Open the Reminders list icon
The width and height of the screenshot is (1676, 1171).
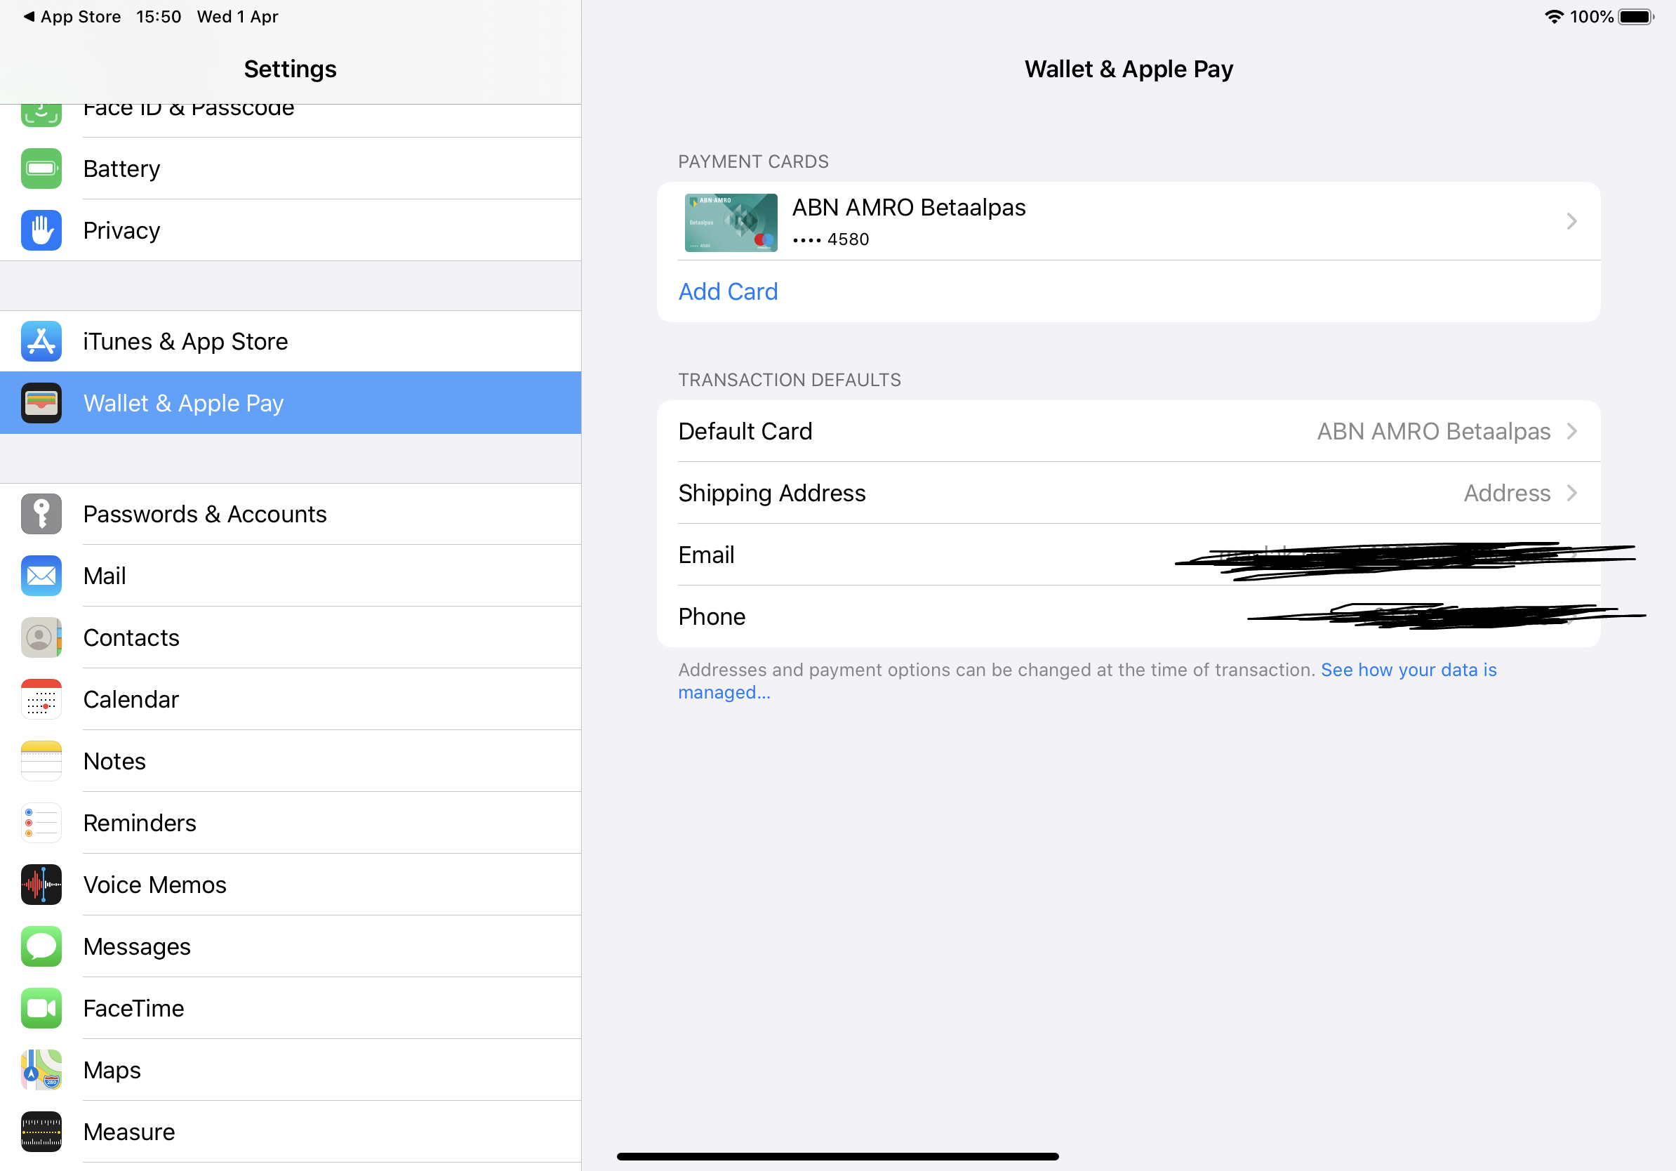tap(41, 823)
